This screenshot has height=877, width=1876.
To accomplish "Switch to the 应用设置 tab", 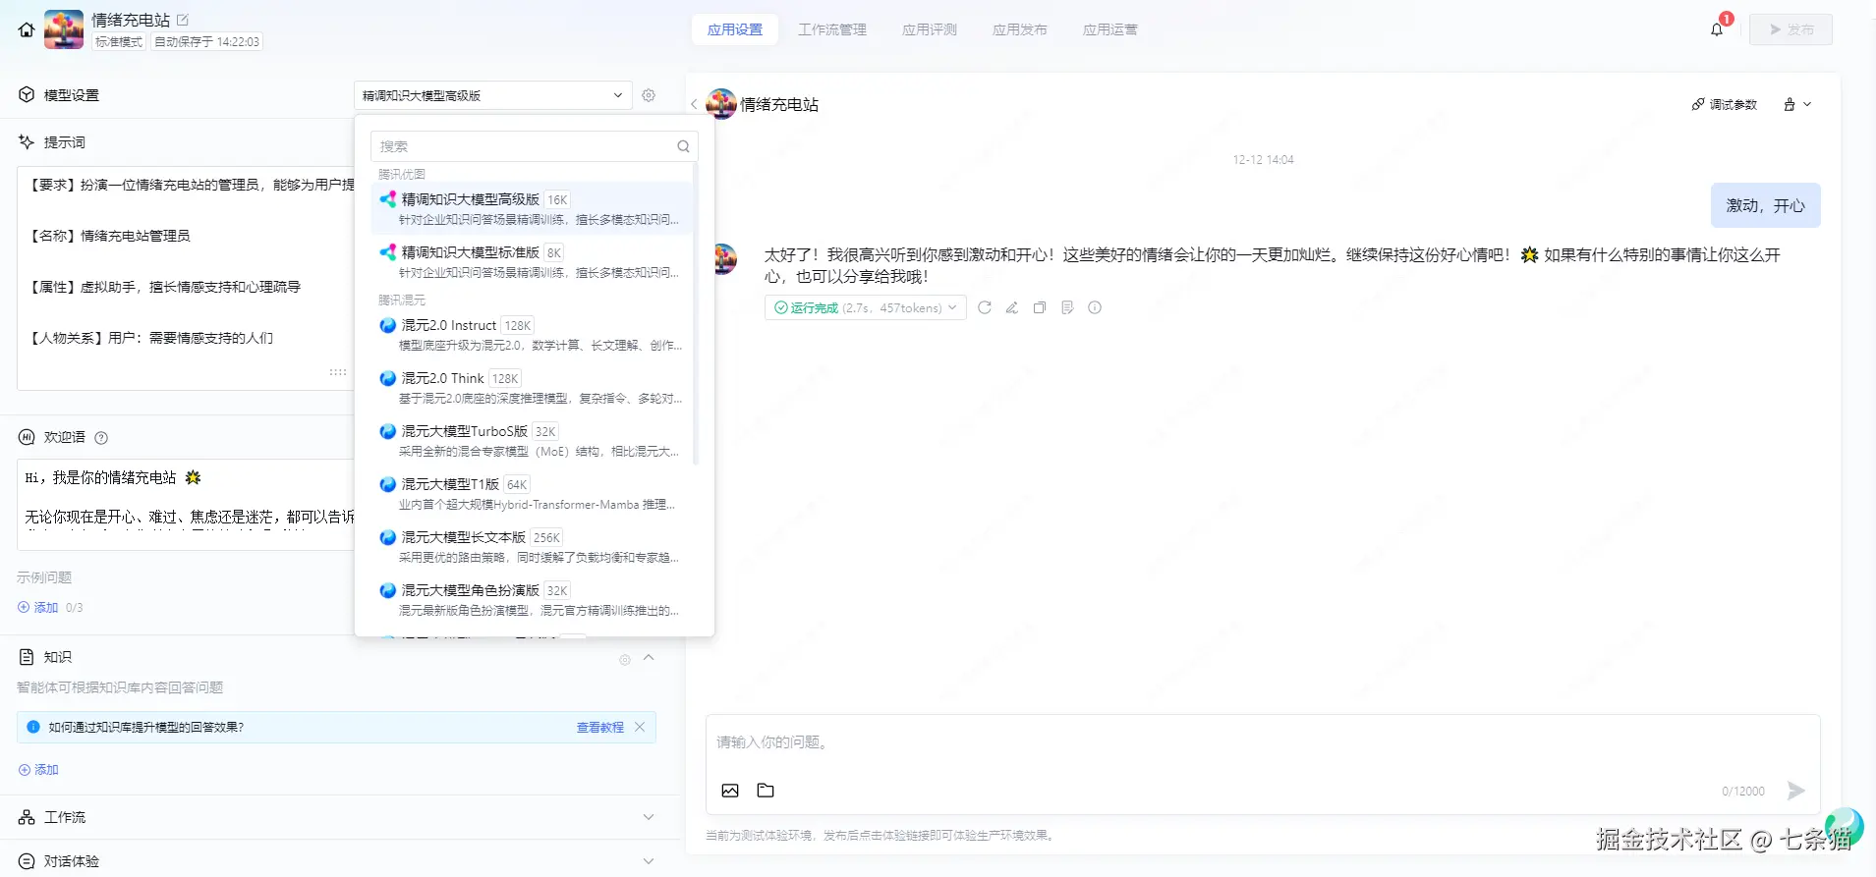I will coord(735,29).
